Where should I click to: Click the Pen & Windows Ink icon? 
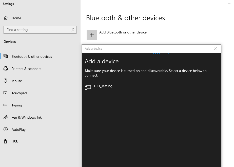[6, 117]
